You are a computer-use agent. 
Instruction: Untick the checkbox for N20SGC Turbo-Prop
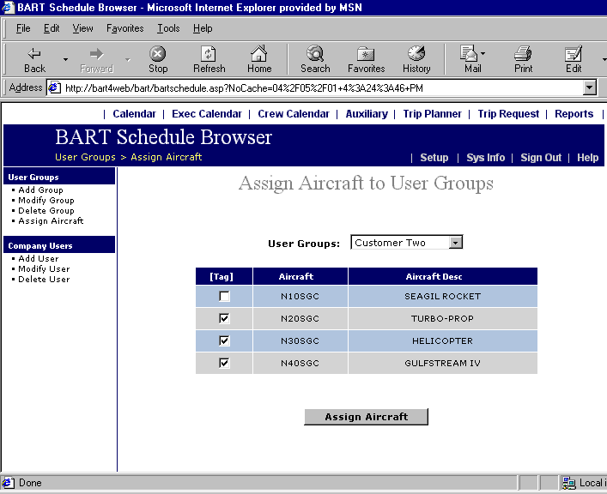224,319
